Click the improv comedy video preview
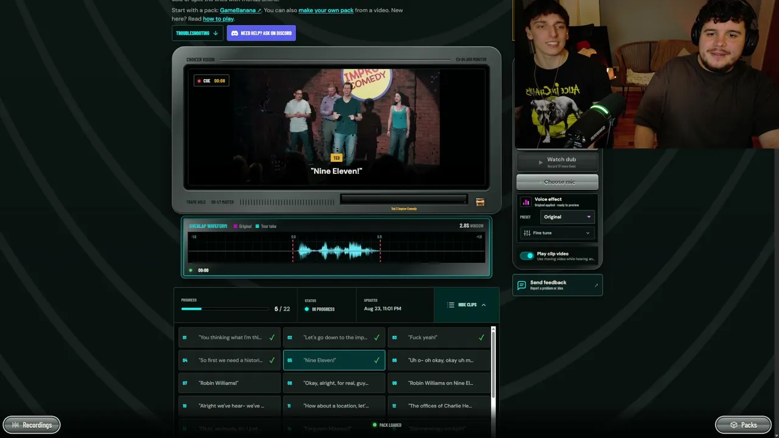The height and width of the screenshot is (438, 779). tap(337, 127)
